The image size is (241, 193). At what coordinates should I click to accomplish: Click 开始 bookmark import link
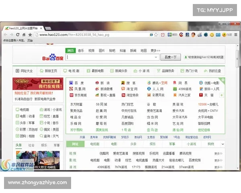(x=30, y=41)
